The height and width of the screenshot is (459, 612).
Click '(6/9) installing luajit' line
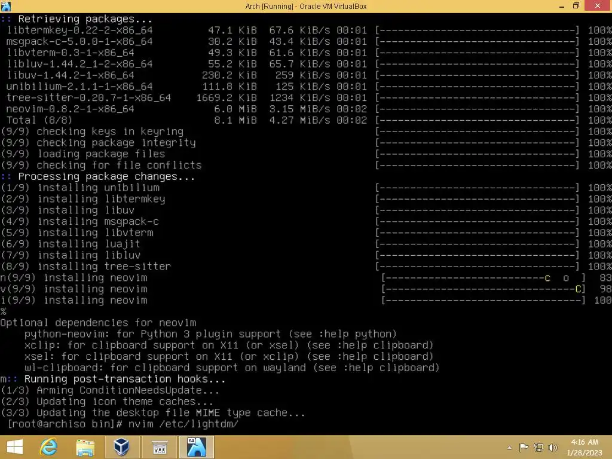(71, 244)
